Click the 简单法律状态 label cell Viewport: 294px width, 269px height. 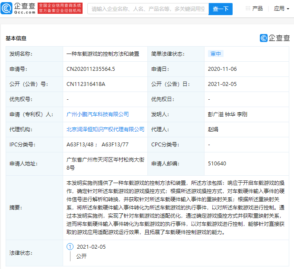pyautogui.click(x=176, y=54)
